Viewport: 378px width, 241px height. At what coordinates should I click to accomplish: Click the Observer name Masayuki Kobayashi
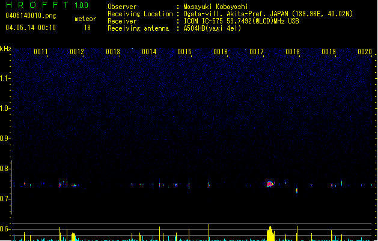click(216, 7)
